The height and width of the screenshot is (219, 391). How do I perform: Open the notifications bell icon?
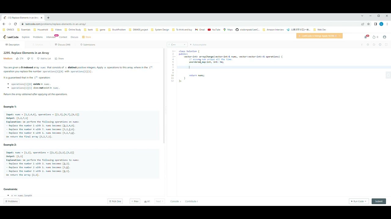[366, 37]
